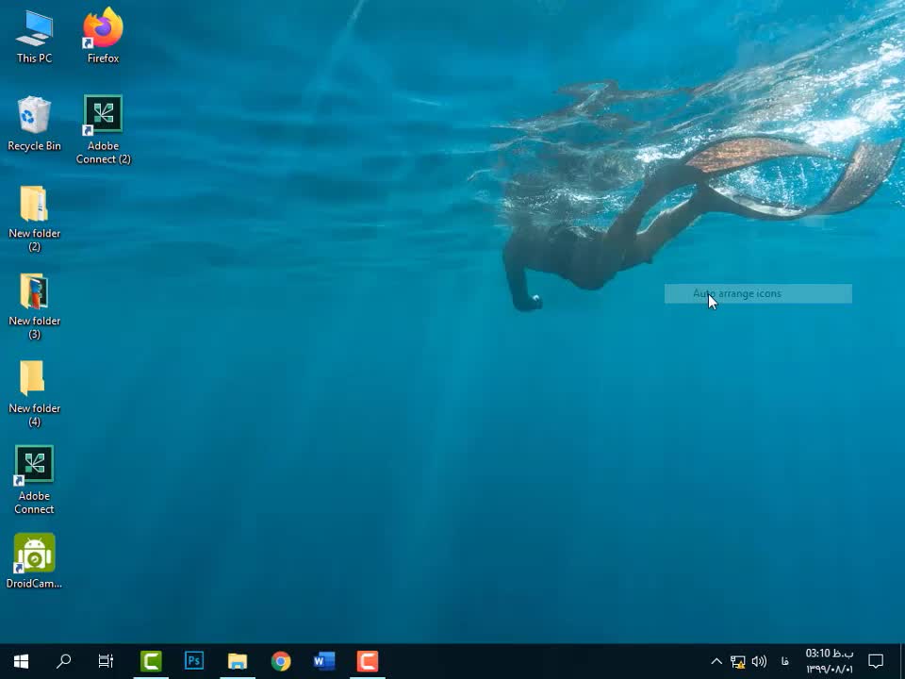This screenshot has width=905, height=679.
Task: Click the taskbar search magnifier
Action: (64, 661)
